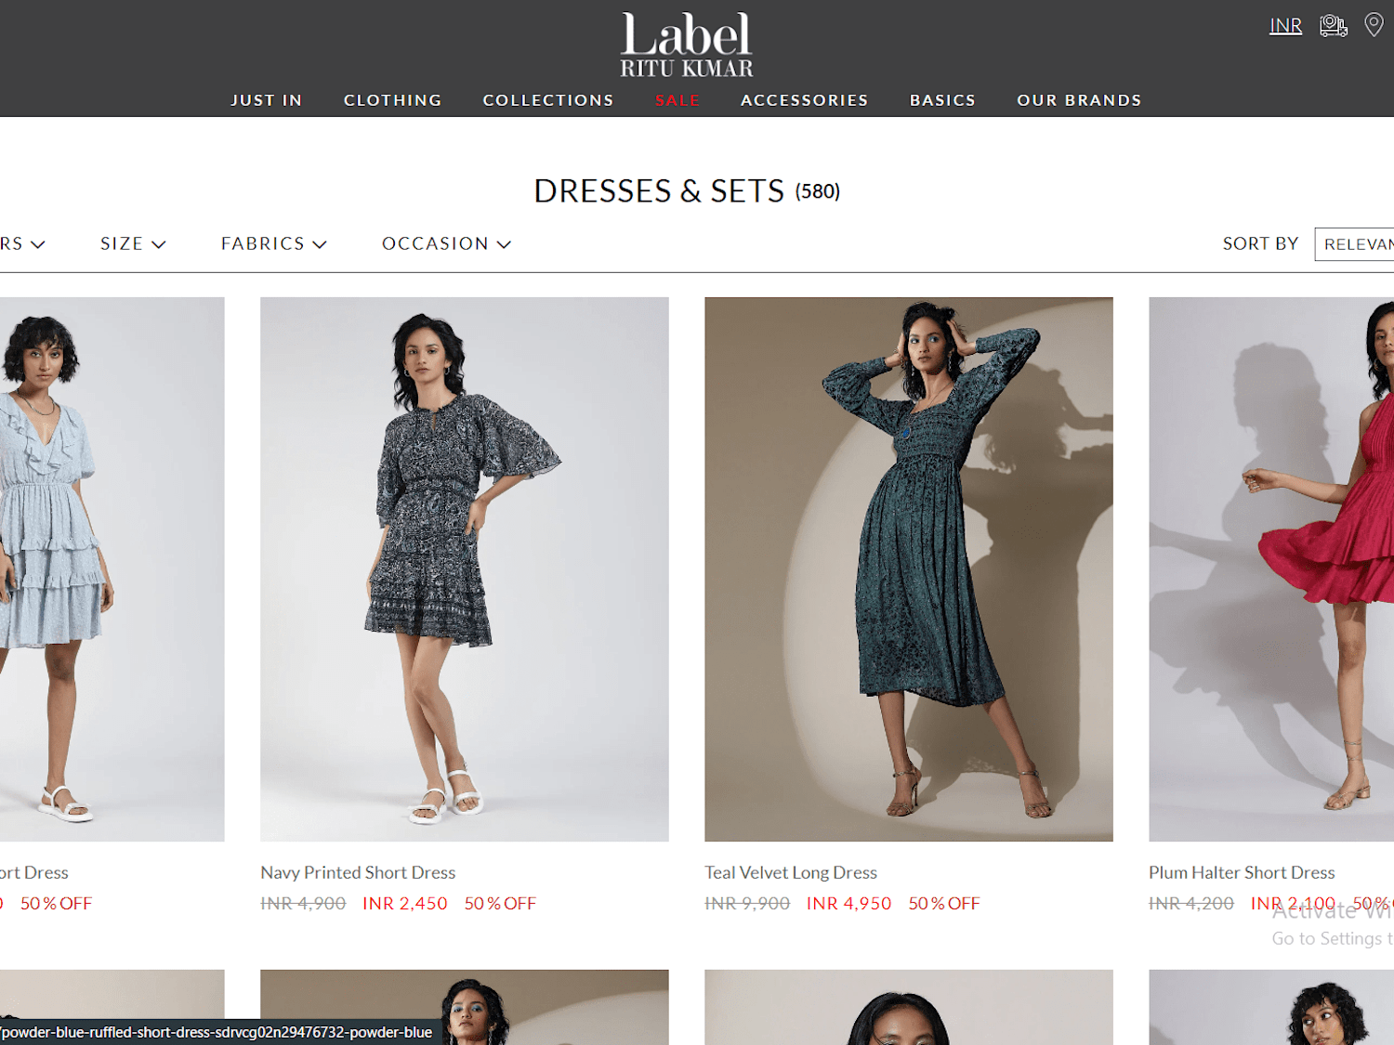Open the store locator pin icon
This screenshot has height=1045, width=1394.
[x=1374, y=25]
